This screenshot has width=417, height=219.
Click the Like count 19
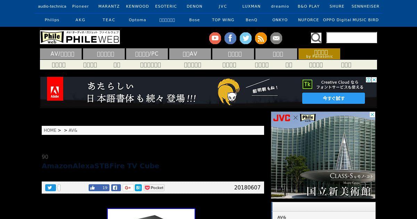click(x=105, y=188)
